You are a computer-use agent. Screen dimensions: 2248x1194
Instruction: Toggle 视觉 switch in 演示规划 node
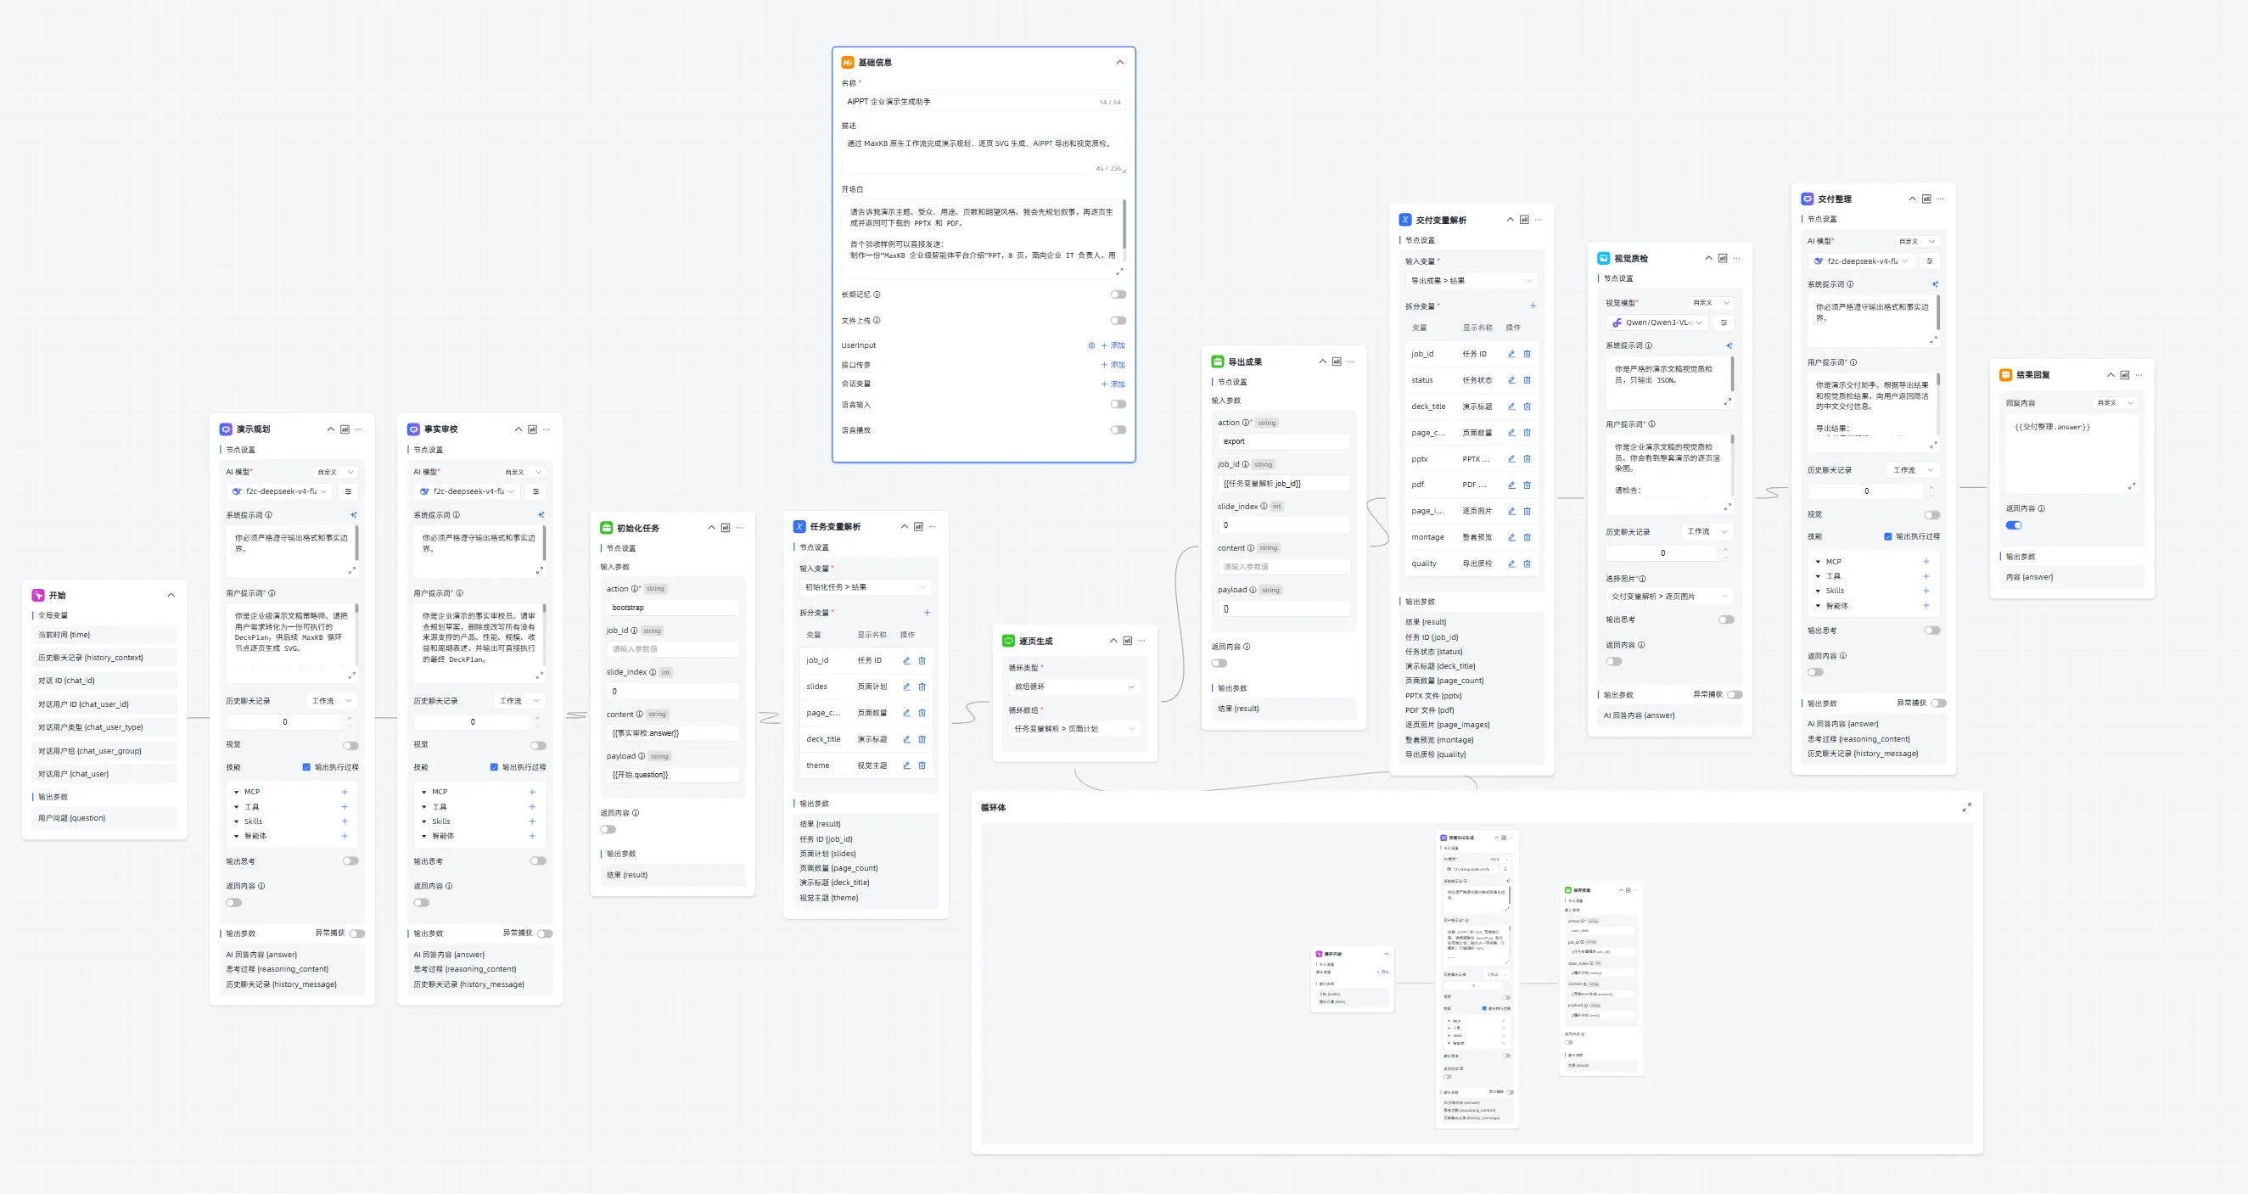click(350, 745)
